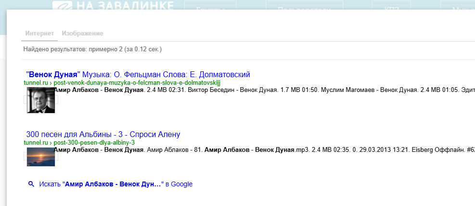Click the post-300-pesen-dlya-albiny-3 URL path
This screenshot has width=475, height=206.
(x=94, y=143)
